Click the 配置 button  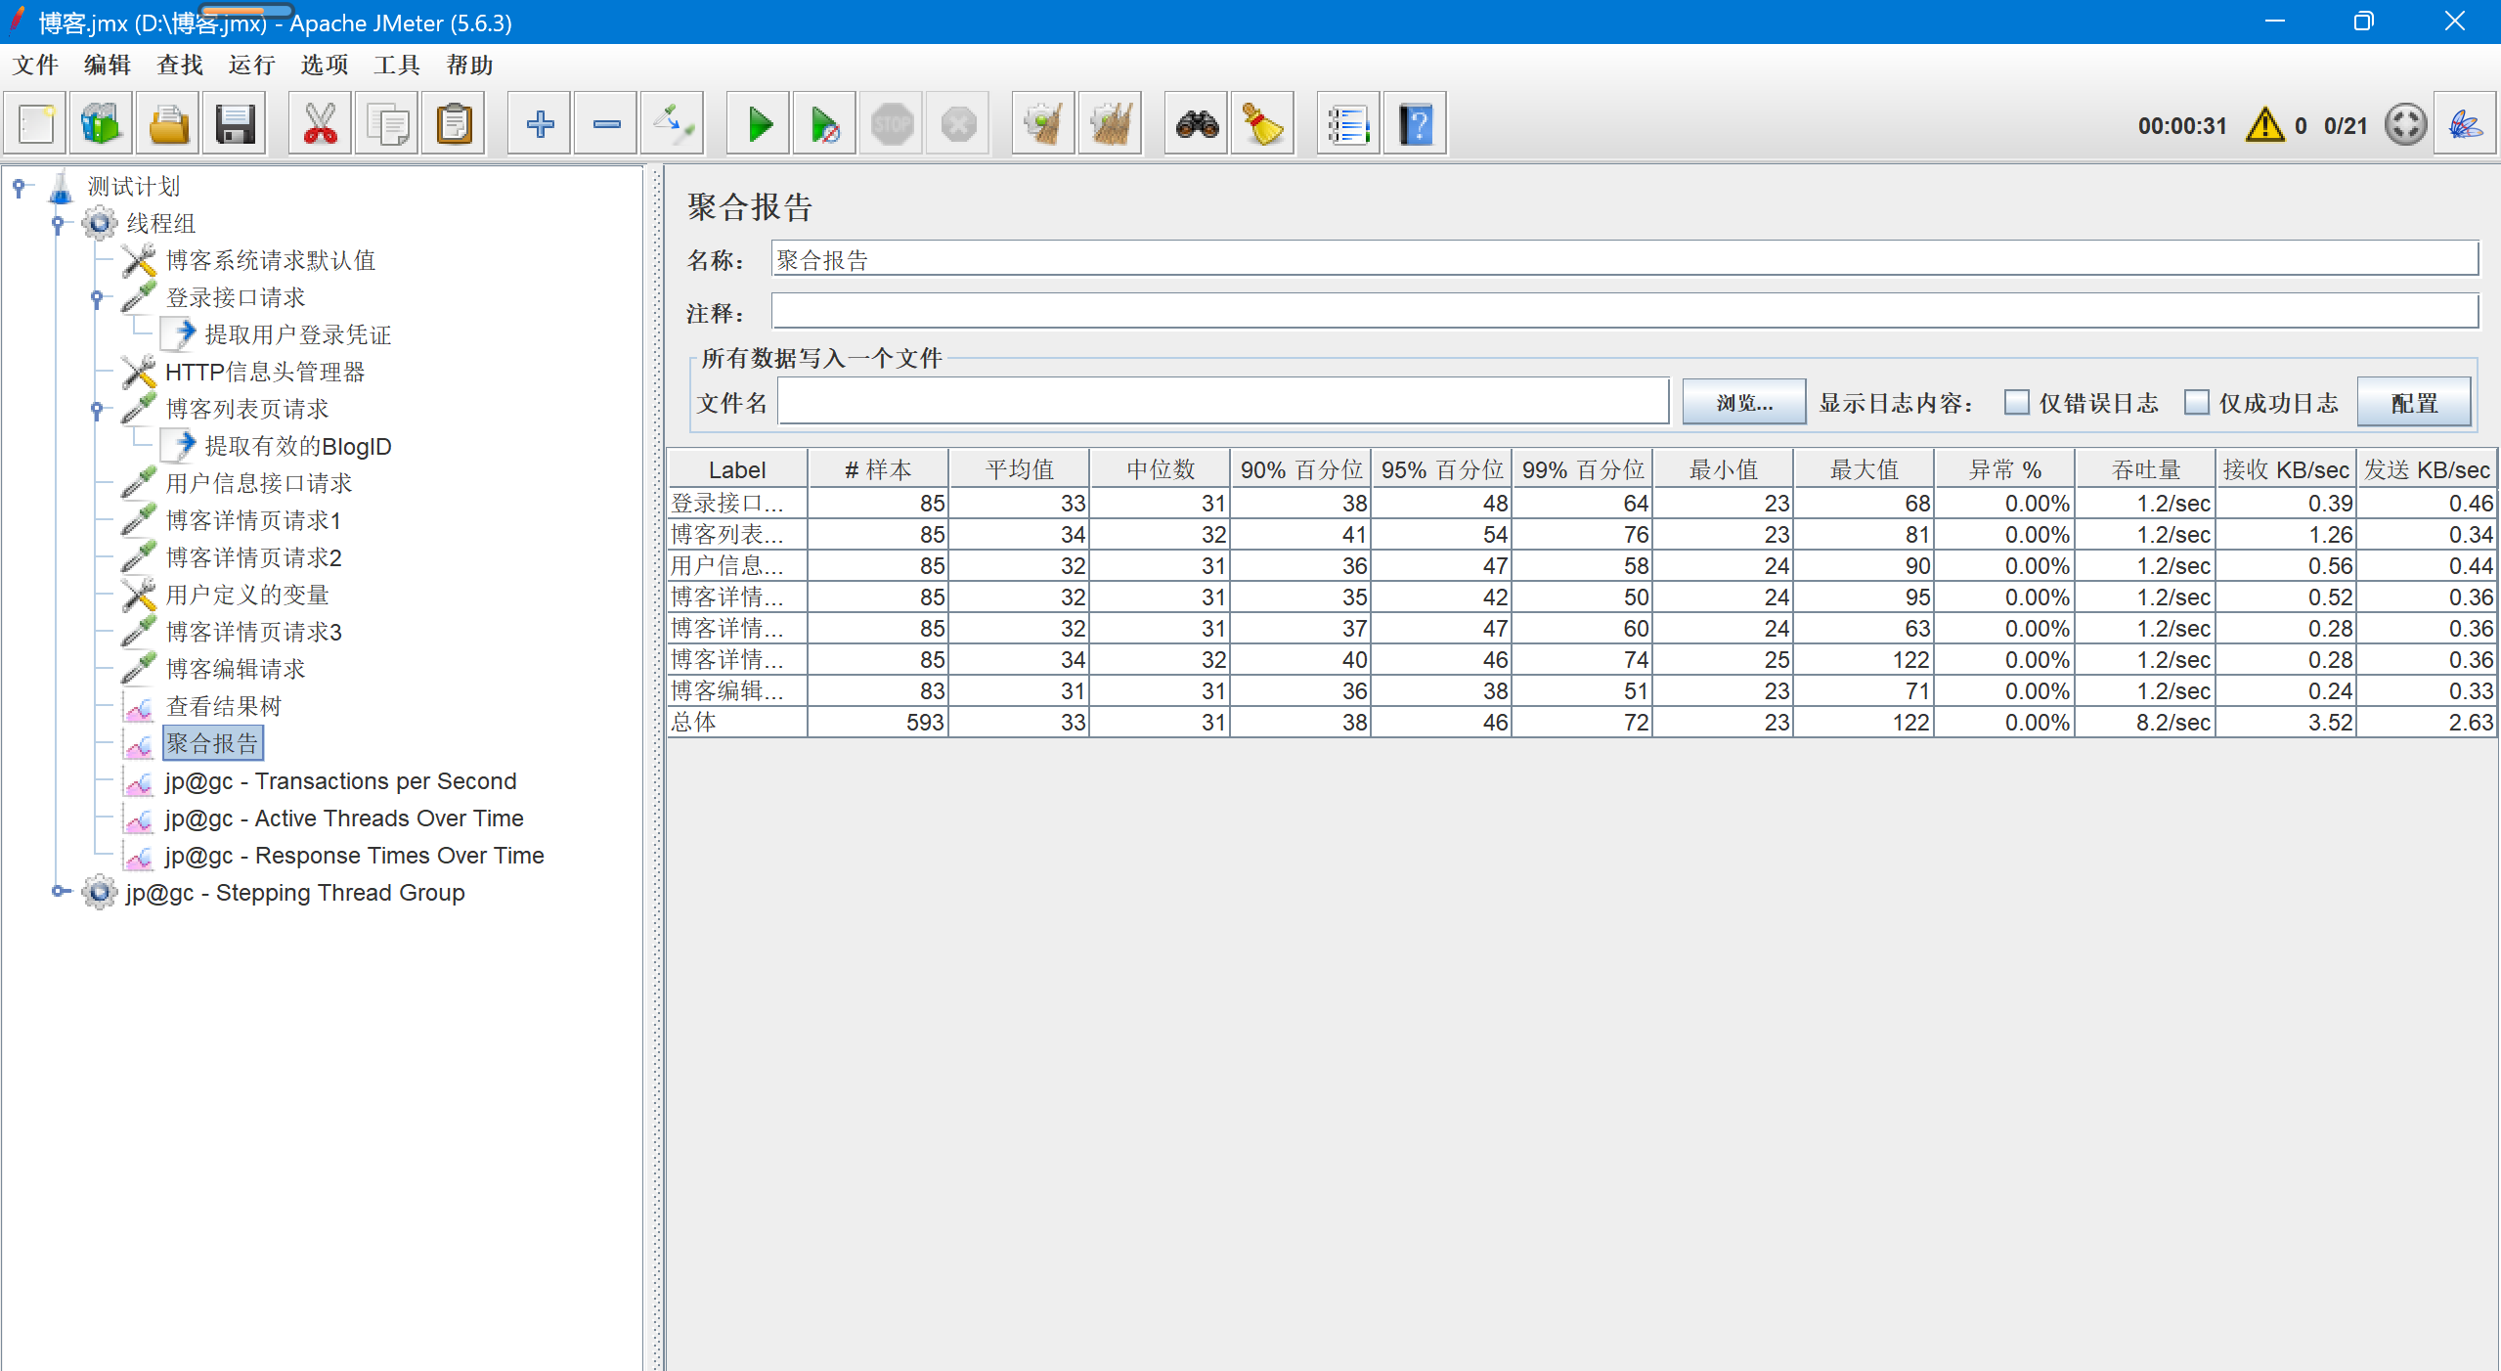[2413, 403]
